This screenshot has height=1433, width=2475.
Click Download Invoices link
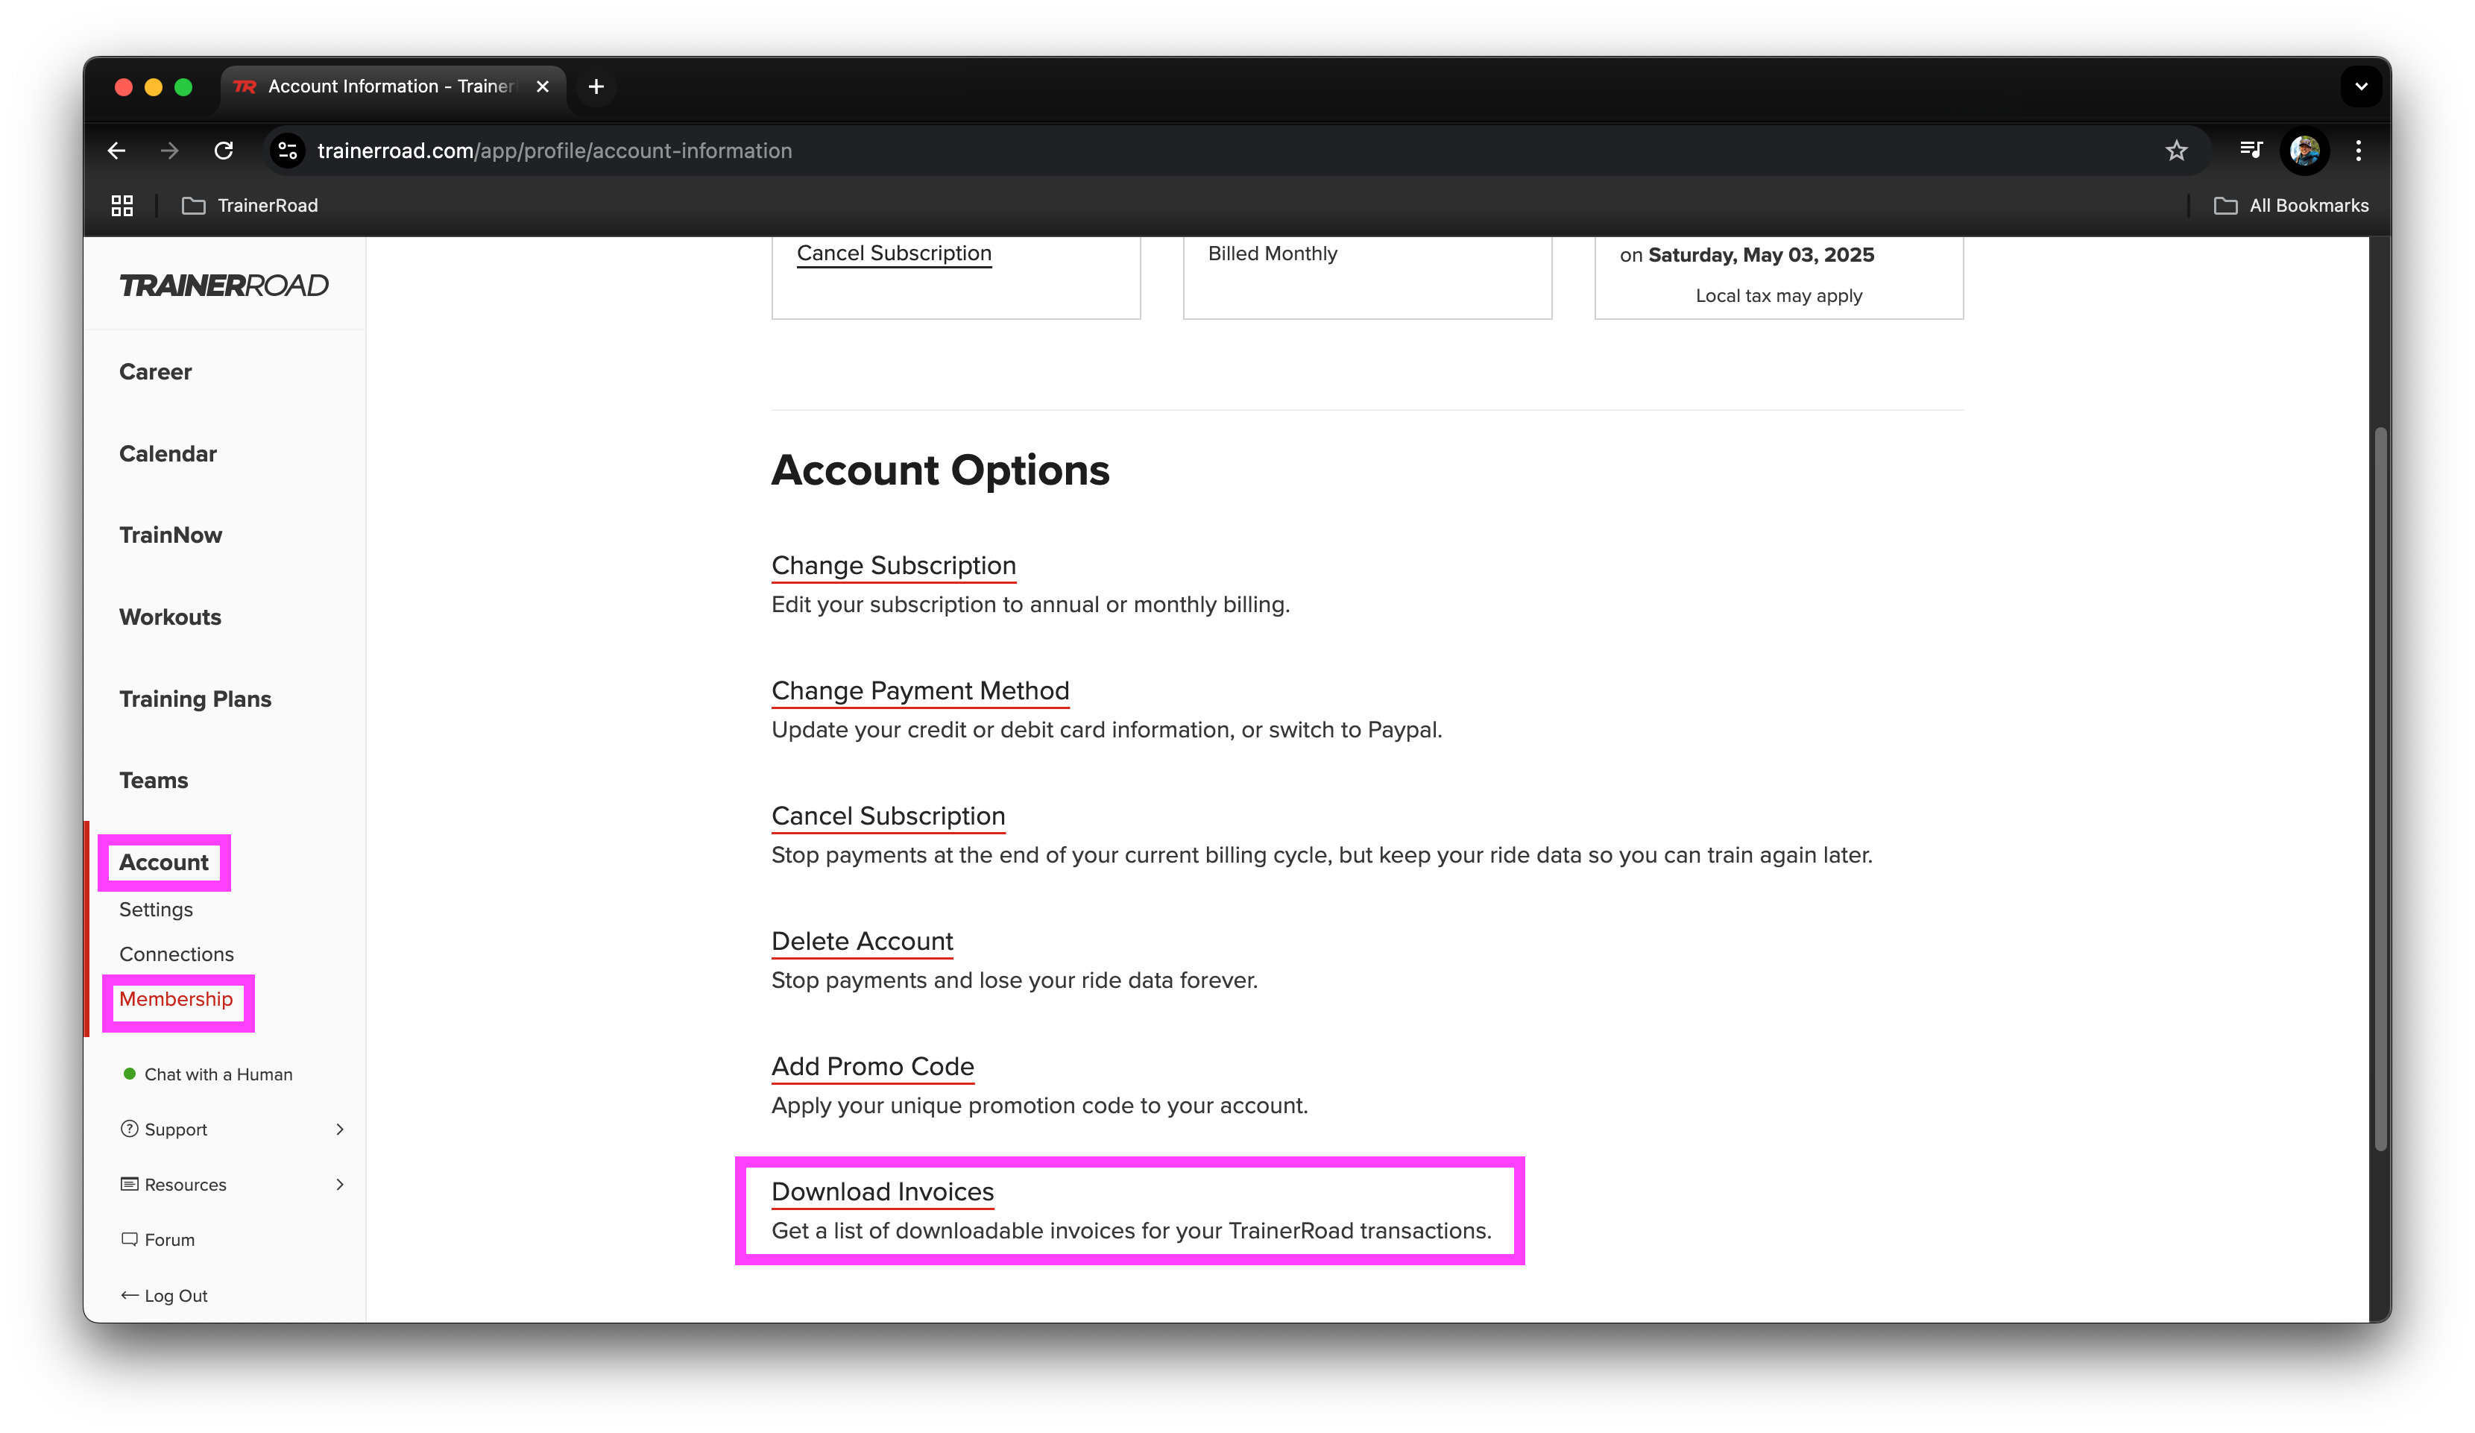pos(882,1191)
